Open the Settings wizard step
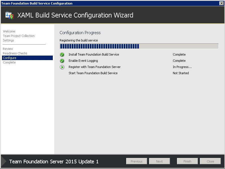Screen dimensions: 225x169 click(8, 40)
